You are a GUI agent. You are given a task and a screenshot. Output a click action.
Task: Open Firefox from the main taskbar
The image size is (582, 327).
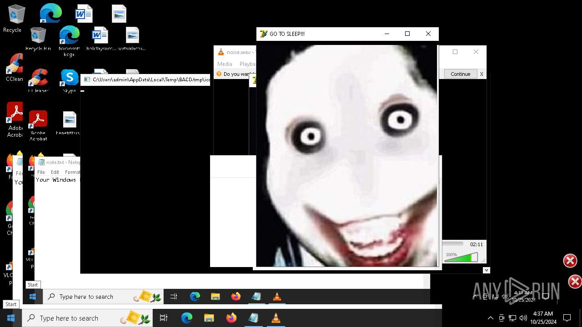[x=231, y=318]
